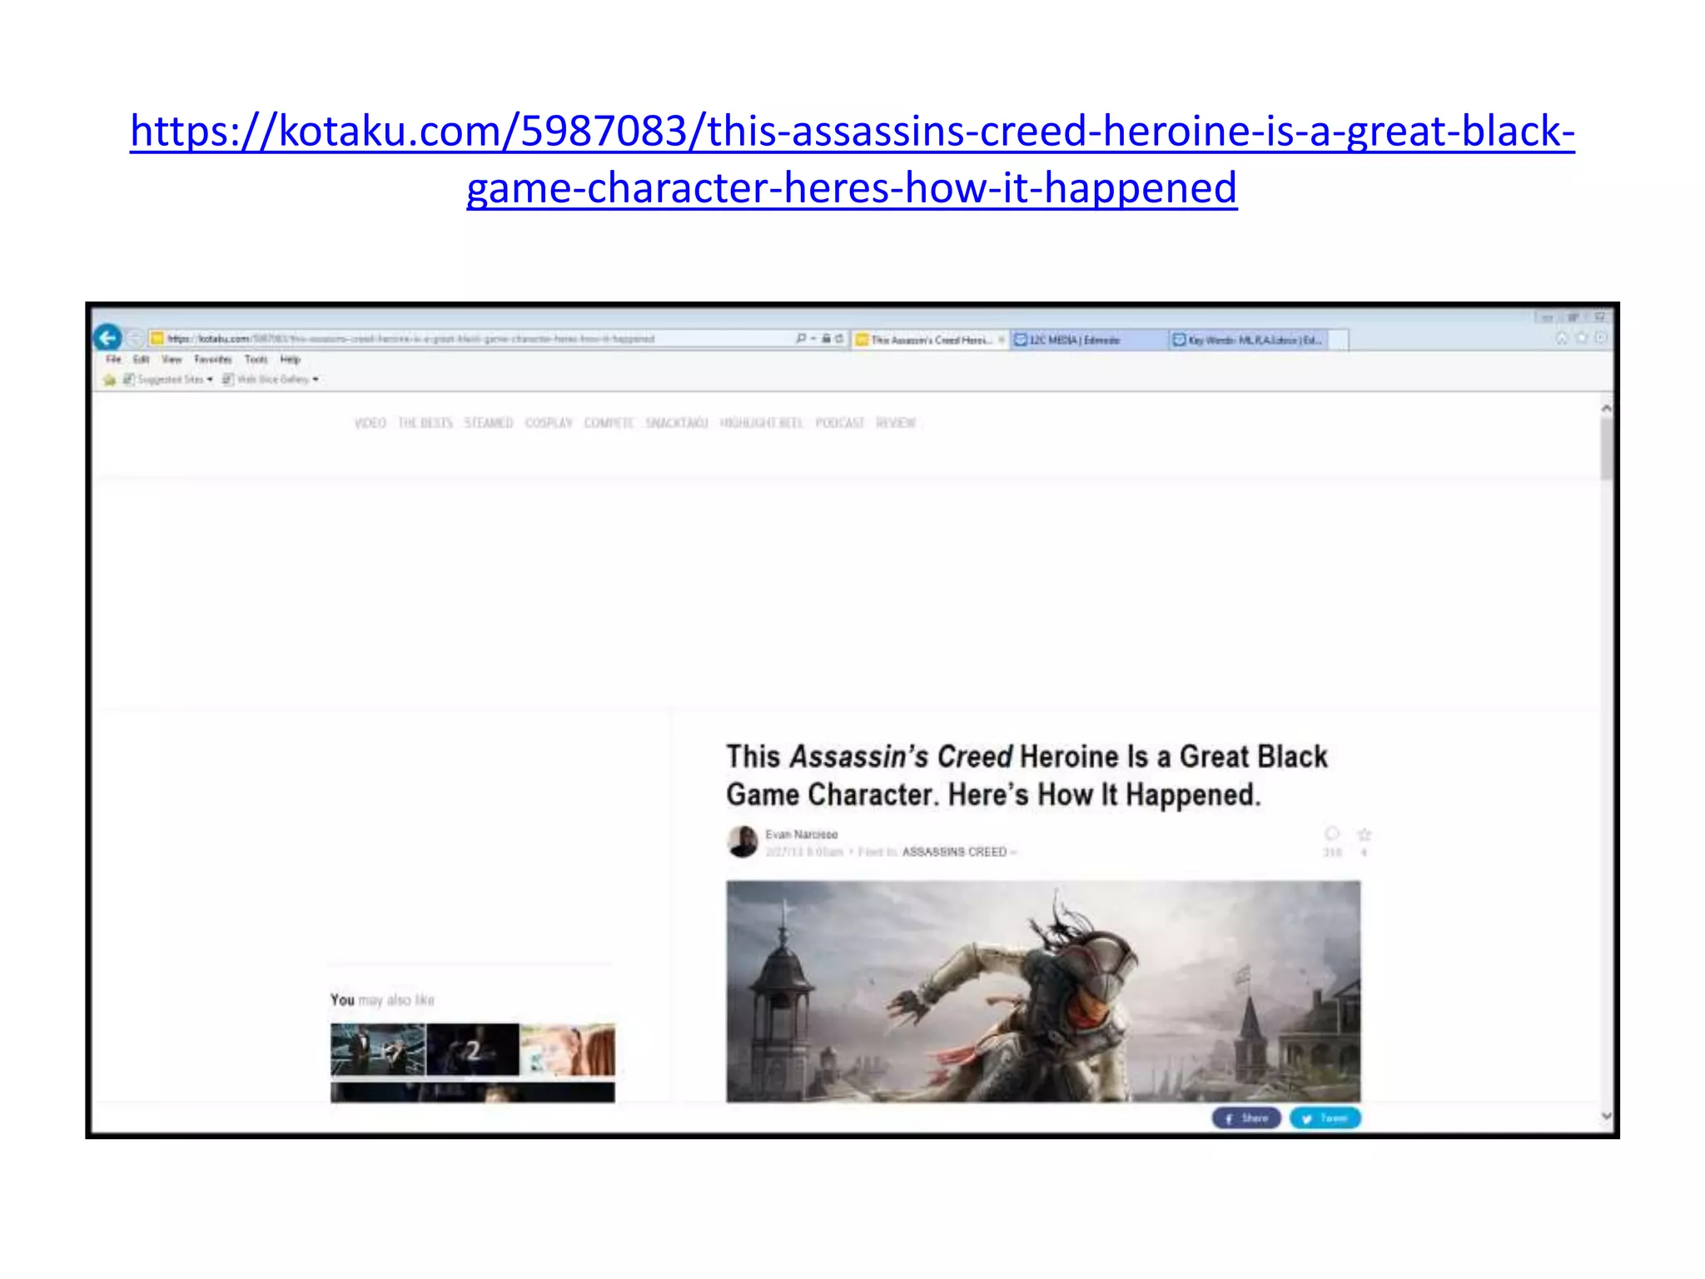Close the browser window

(x=1599, y=317)
